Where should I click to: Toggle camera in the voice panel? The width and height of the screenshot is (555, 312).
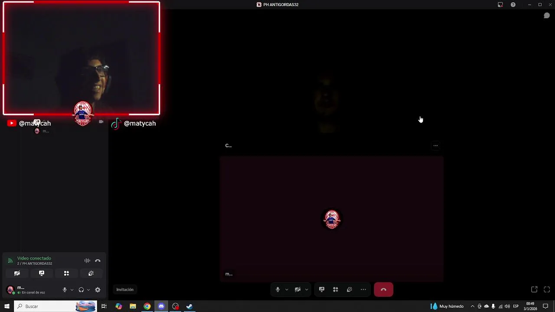(17, 273)
